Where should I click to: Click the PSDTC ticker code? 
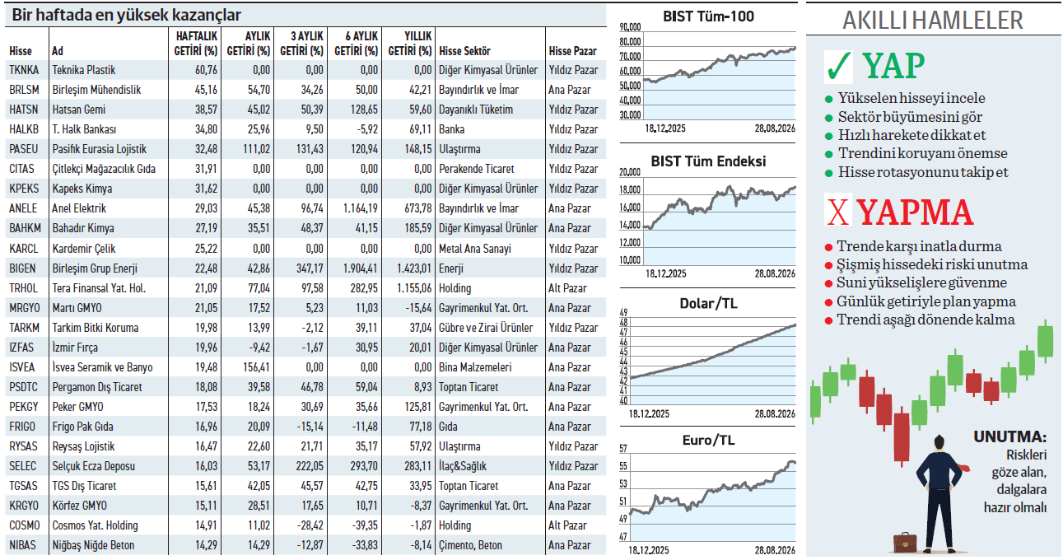click(24, 387)
